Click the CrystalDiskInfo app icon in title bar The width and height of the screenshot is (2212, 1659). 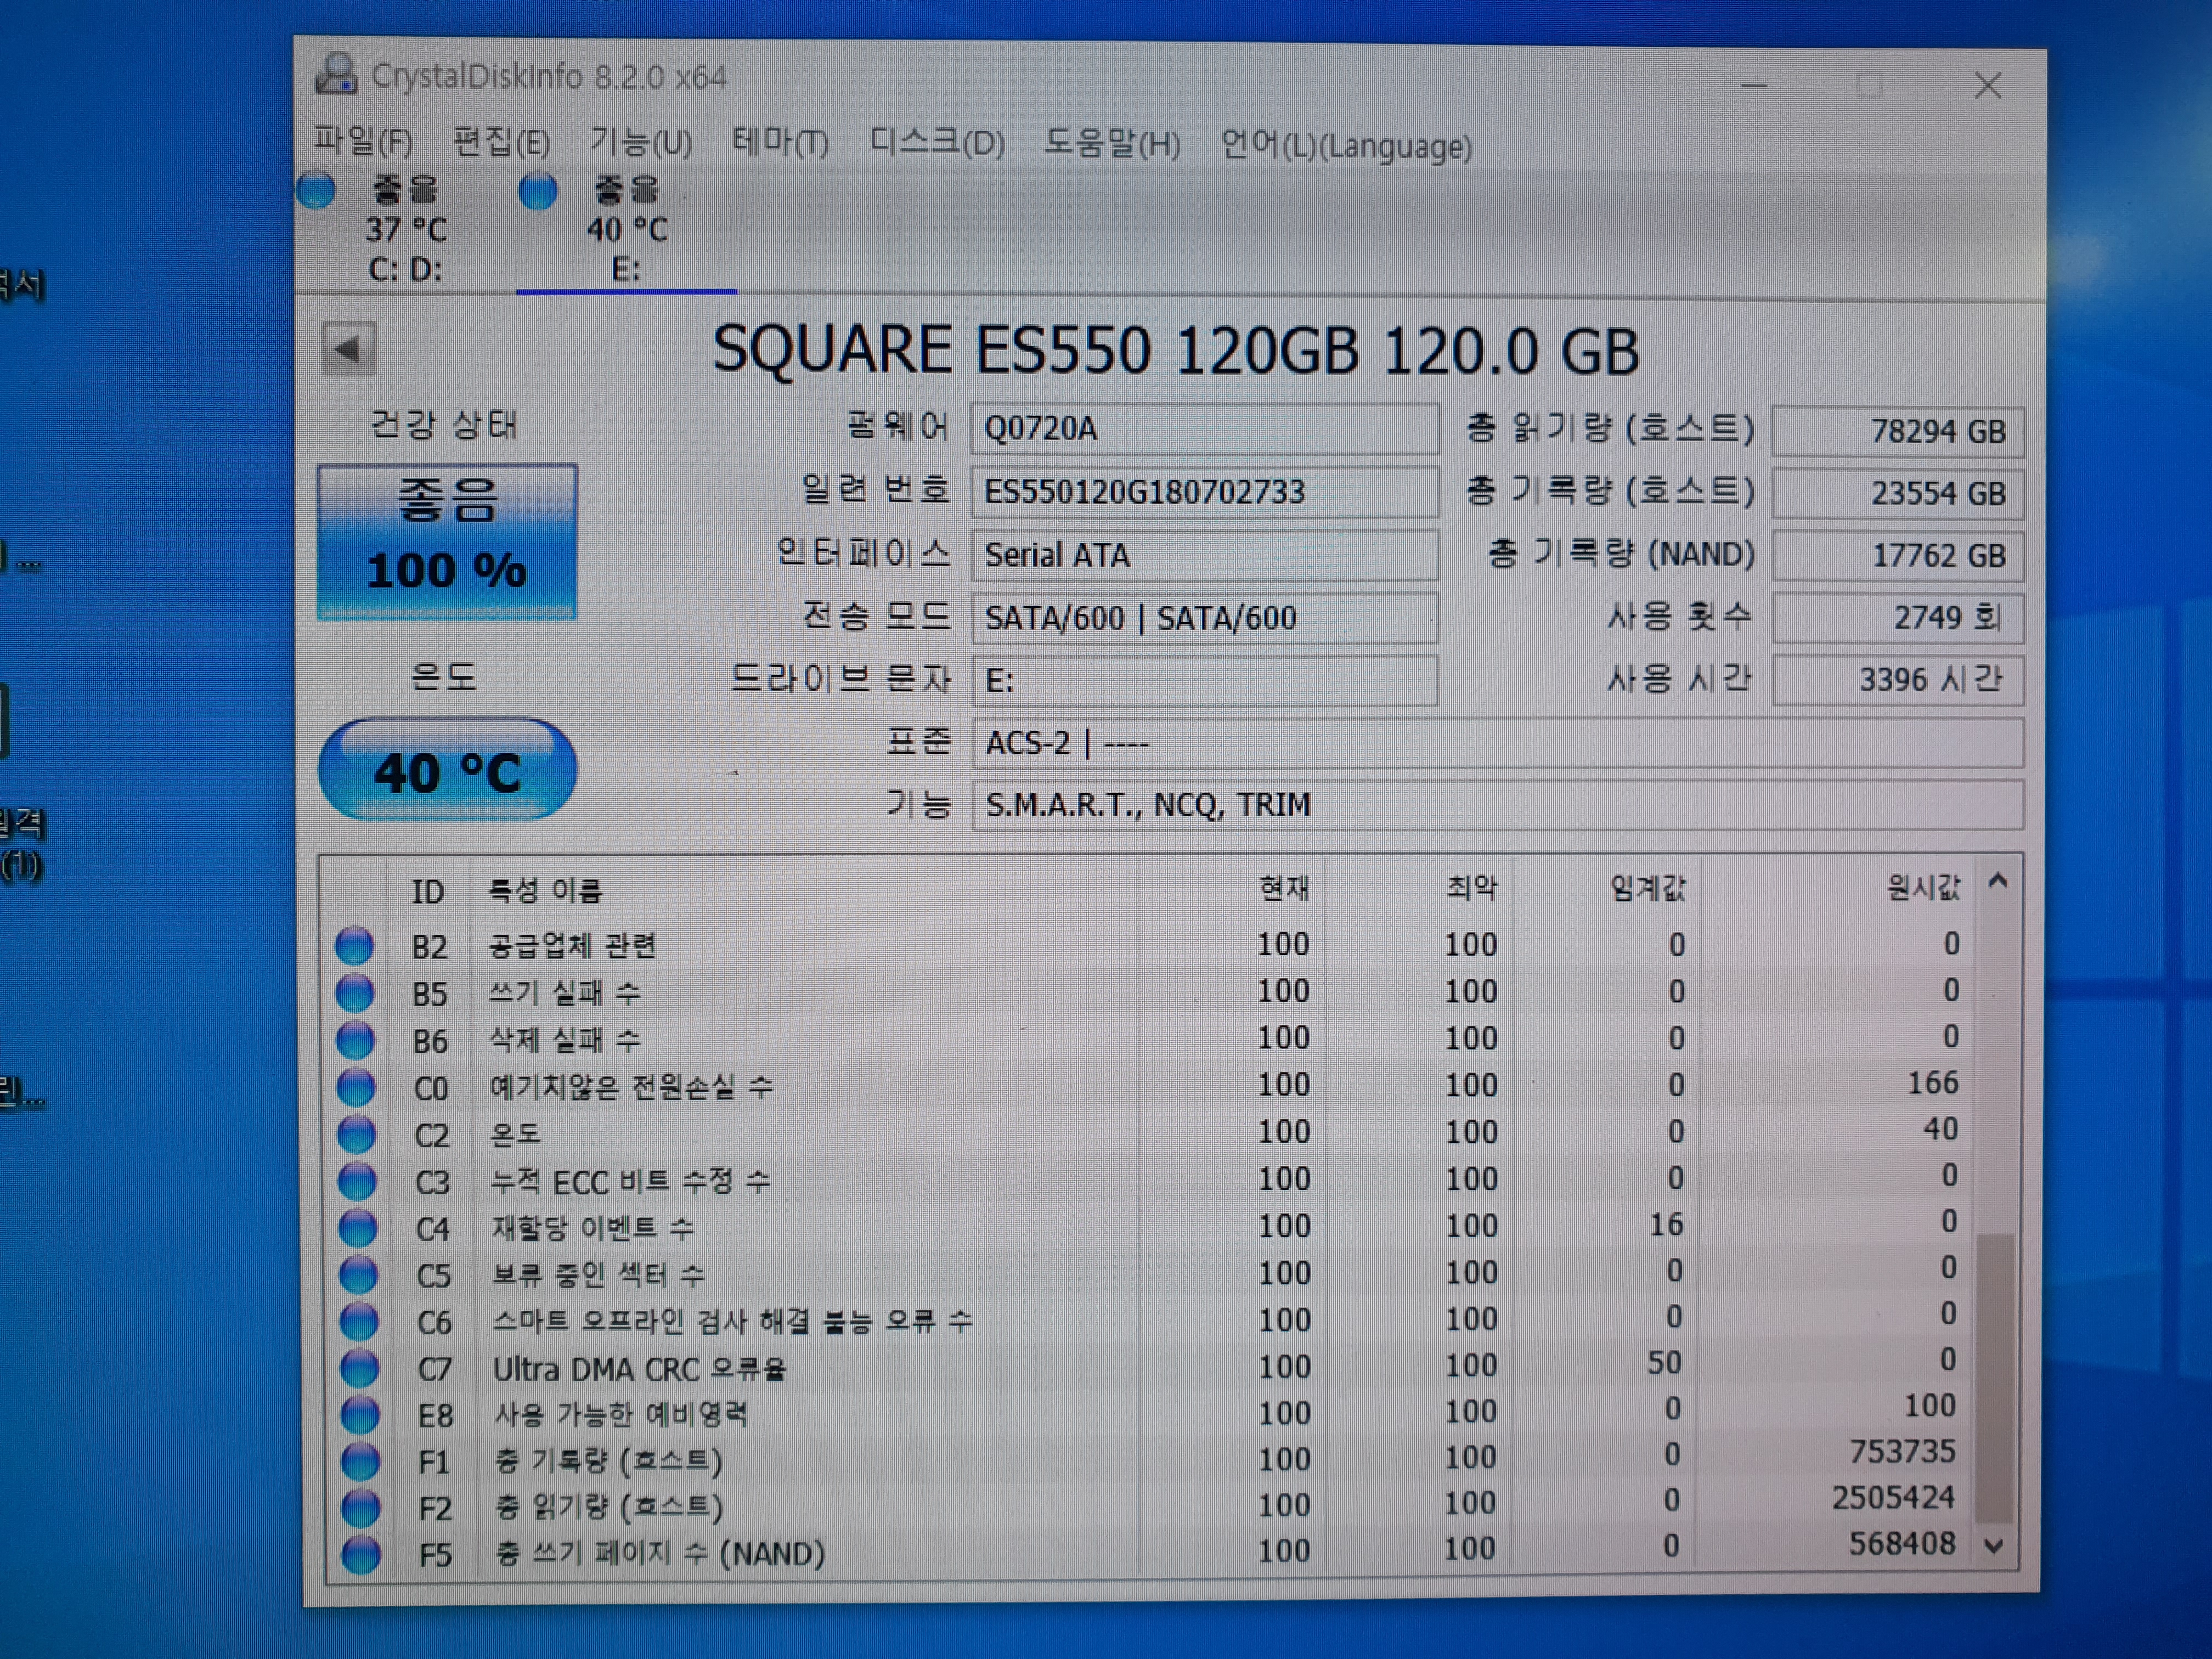(336, 75)
